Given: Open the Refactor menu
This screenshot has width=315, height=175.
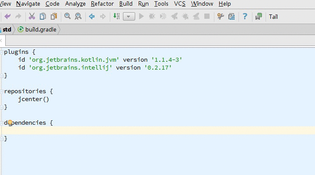Looking at the screenshot, I should [x=102, y=3].
